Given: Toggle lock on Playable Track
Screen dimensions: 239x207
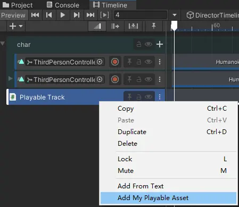Looking at the screenshot, I should coord(139,97).
